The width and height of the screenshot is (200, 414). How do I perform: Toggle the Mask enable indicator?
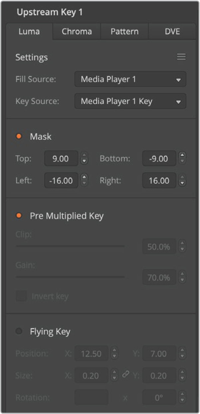coord(19,137)
